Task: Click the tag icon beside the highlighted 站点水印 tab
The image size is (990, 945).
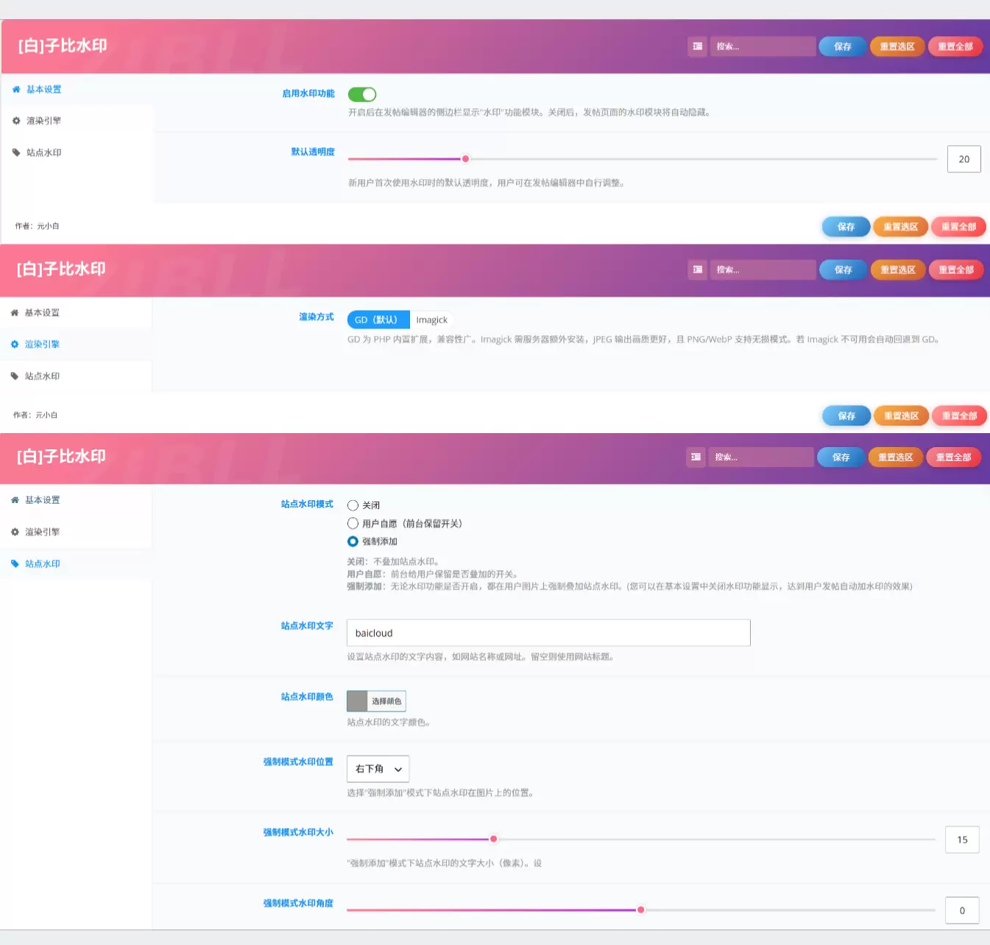Action: pos(15,563)
